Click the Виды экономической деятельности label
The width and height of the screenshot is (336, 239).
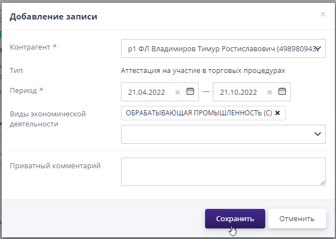click(x=47, y=119)
